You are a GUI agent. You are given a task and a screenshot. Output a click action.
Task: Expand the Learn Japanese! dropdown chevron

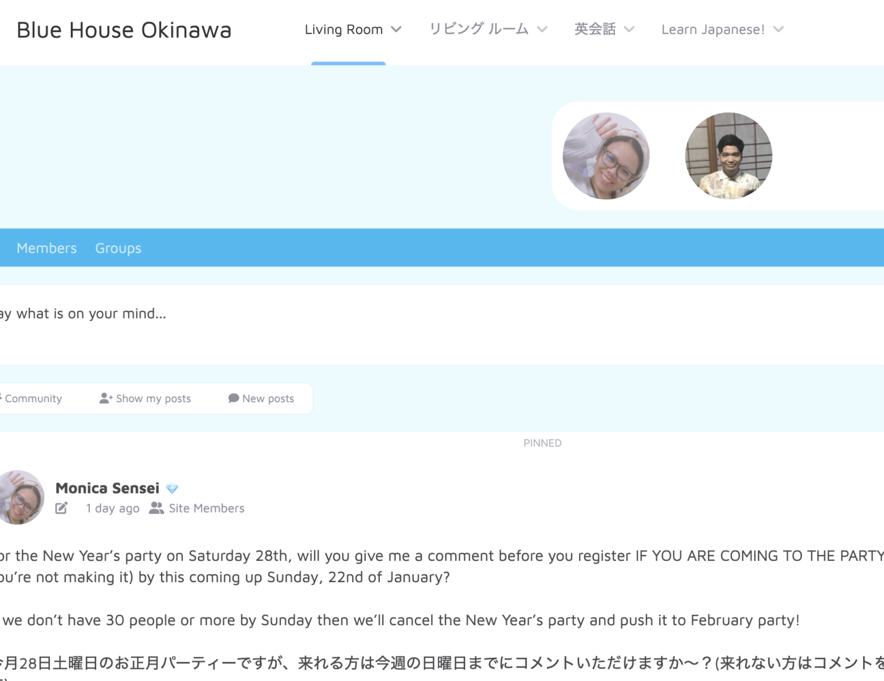(778, 29)
